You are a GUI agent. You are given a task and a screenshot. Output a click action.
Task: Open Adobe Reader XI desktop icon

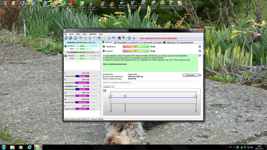click(x=71, y=5)
